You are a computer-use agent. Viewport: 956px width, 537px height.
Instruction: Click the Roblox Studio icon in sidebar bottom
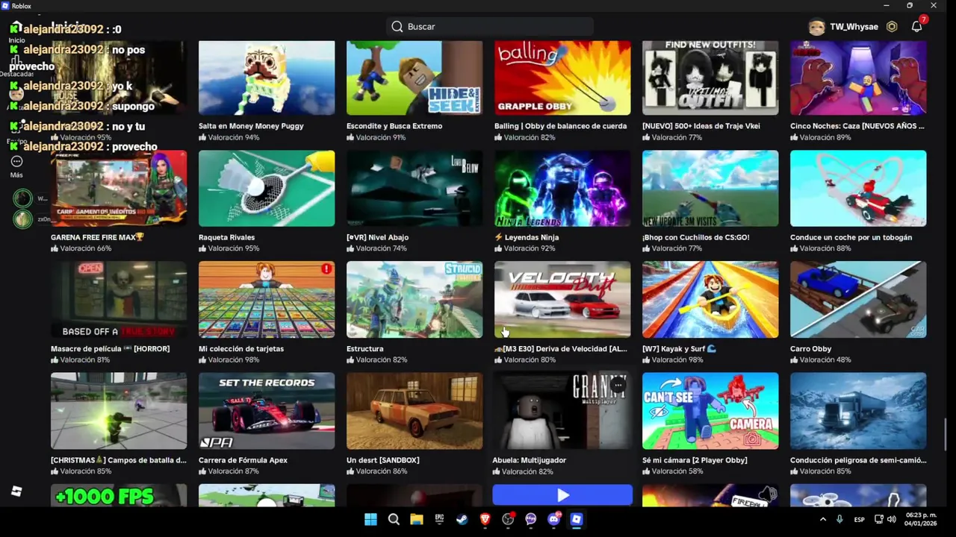pos(16,492)
